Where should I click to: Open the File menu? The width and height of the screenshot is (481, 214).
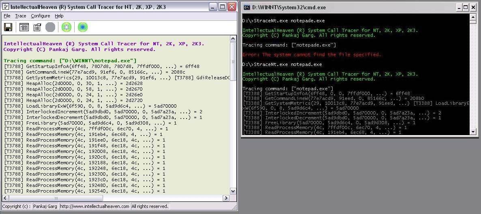click(7, 16)
